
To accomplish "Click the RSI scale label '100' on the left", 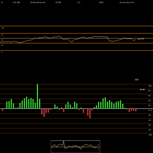I will 2,28.
